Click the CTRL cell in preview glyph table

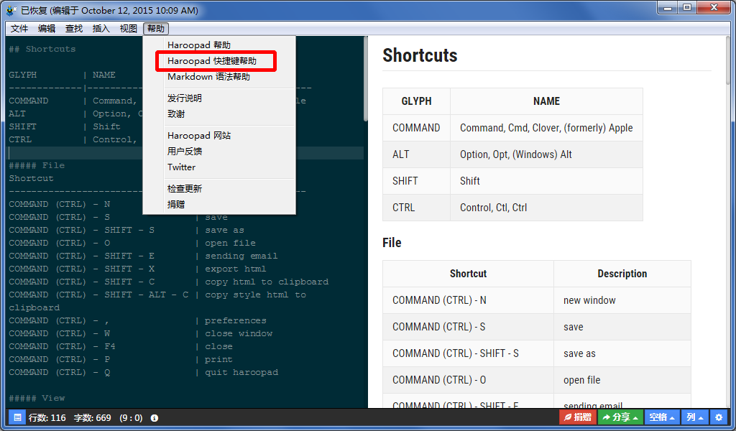click(416, 208)
